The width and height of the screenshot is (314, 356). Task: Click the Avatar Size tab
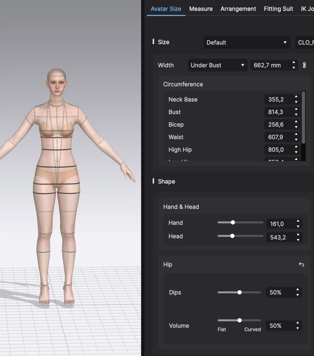pos(166,9)
